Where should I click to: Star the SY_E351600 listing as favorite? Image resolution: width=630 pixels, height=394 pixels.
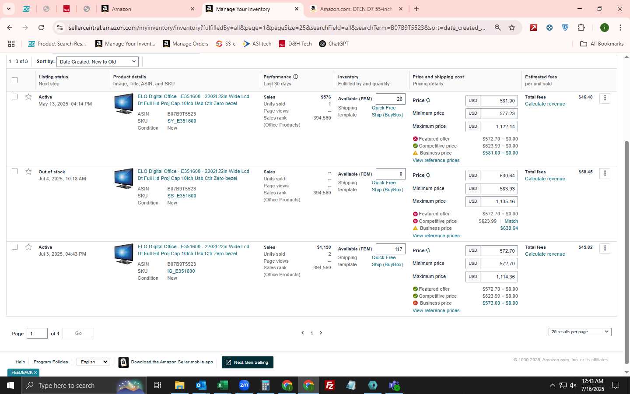click(28, 97)
